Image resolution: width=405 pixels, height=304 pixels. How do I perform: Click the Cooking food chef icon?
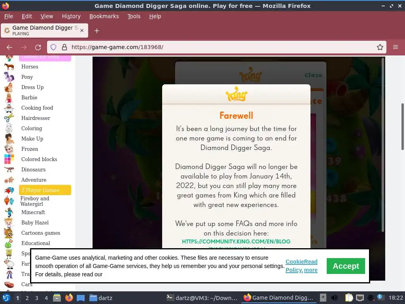pyautogui.click(x=9, y=108)
